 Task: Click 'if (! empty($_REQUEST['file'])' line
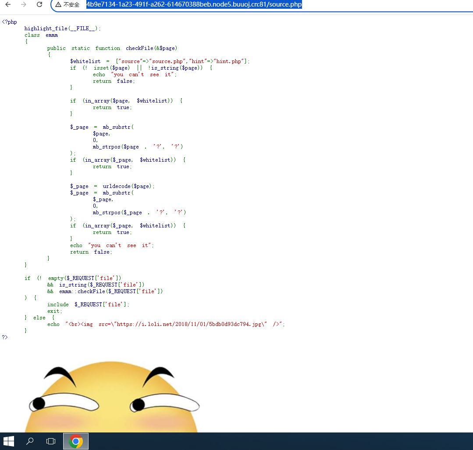tap(73, 278)
